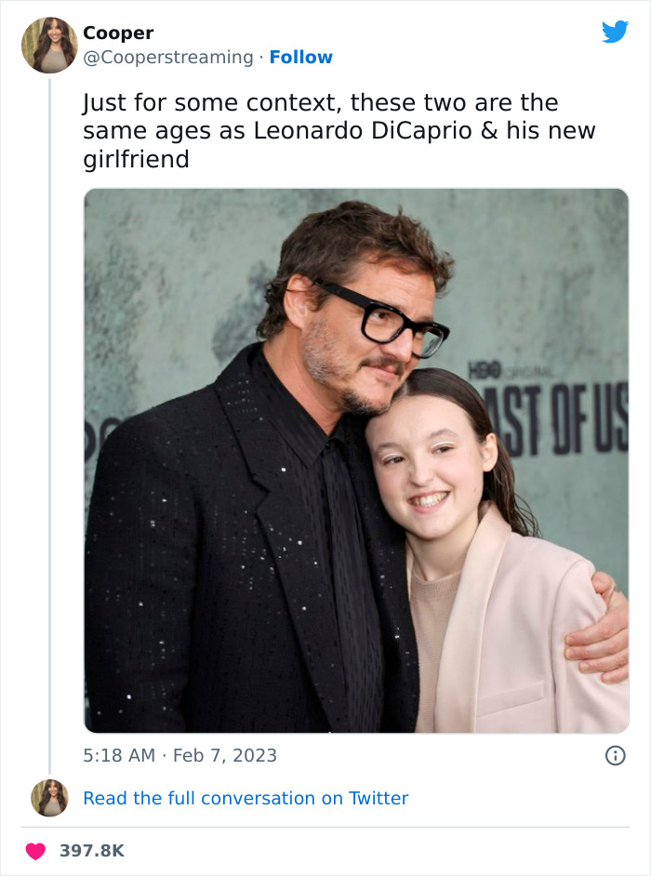Open Cooper's large profile avatar
The width and height of the screenshot is (651, 876).
point(49,44)
